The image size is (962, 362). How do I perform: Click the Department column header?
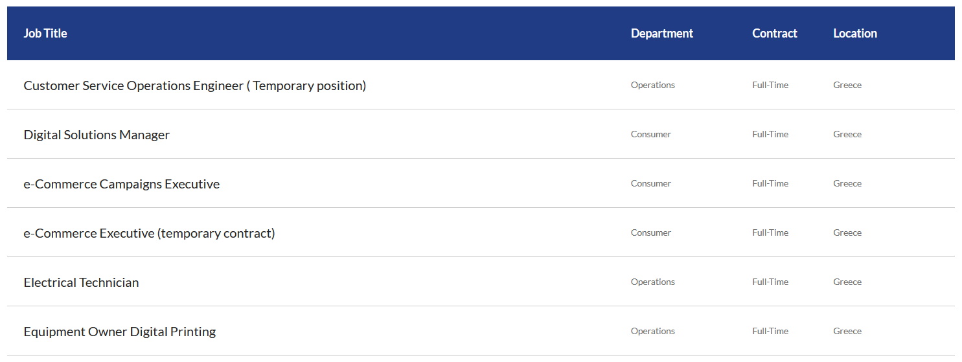click(662, 33)
